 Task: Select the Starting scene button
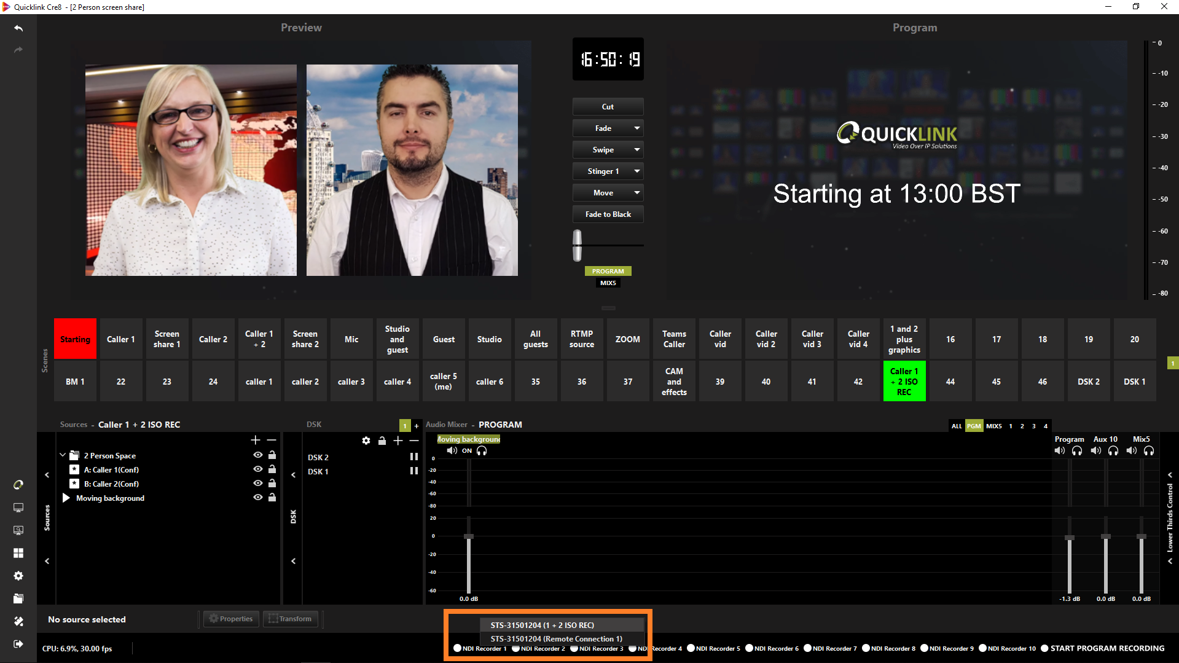tap(76, 339)
